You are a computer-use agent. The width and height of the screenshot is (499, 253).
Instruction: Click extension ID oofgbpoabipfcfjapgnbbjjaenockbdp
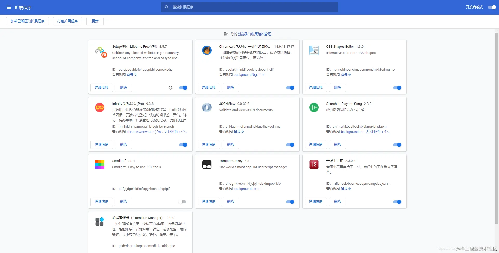(x=145, y=70)
